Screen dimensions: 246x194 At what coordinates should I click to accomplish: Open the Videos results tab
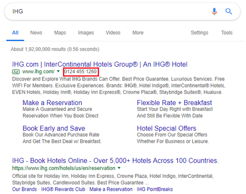pos(113,33)
